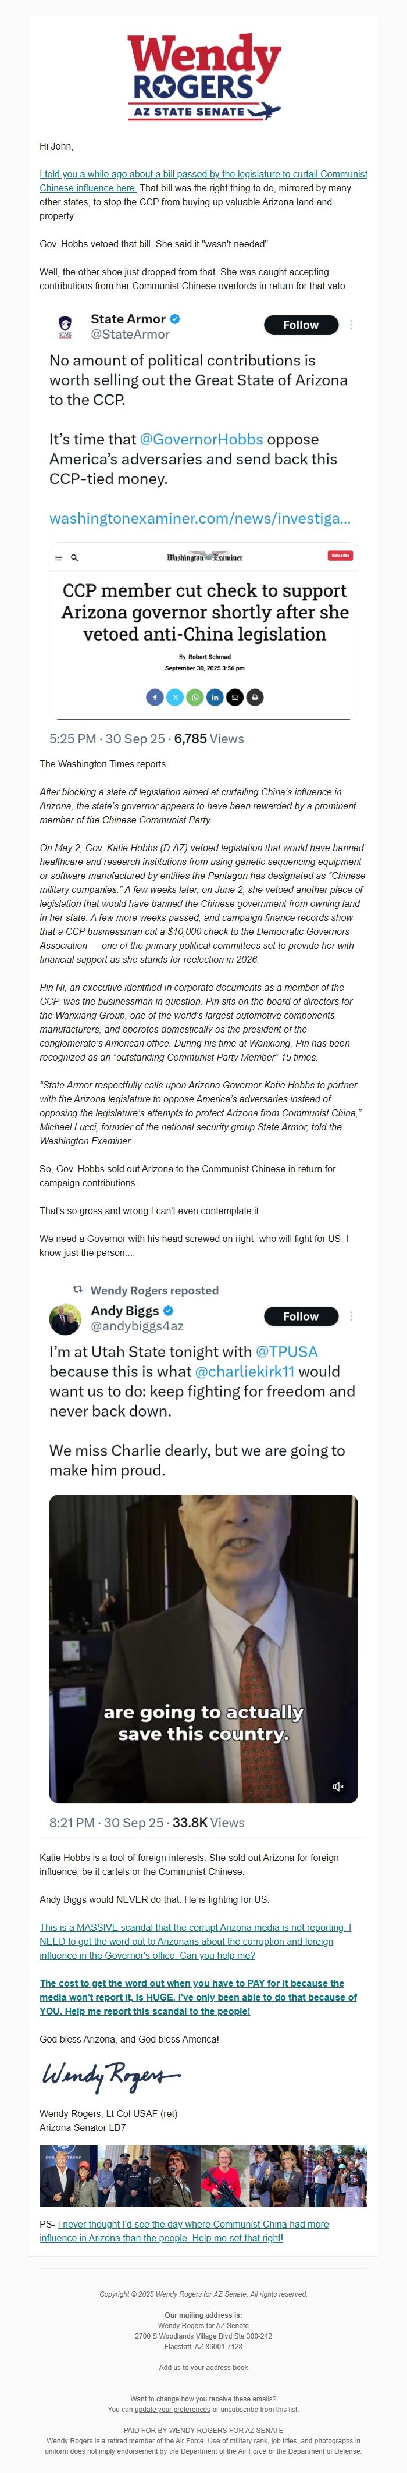Click the print icon in article preview
The image size is (407, 2473).
pyautogui.click(x=255, y=697)
